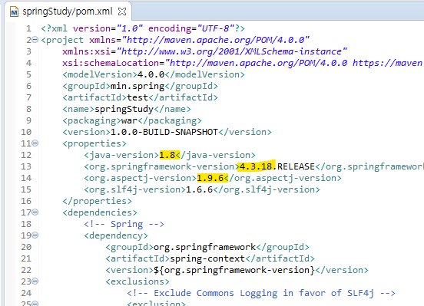Click the closing properties tag on line 16
The height and width of the screenshot is (306, 424).
coord(97,201)
